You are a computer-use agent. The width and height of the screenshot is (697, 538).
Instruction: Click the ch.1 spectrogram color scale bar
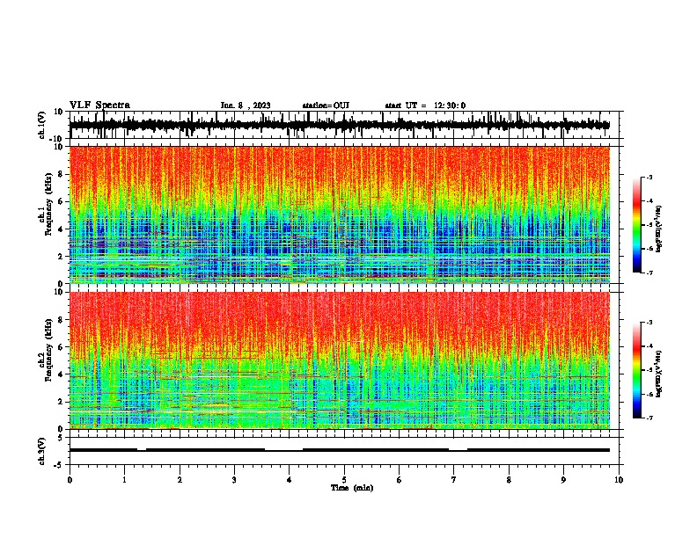[x=636, y=225]
